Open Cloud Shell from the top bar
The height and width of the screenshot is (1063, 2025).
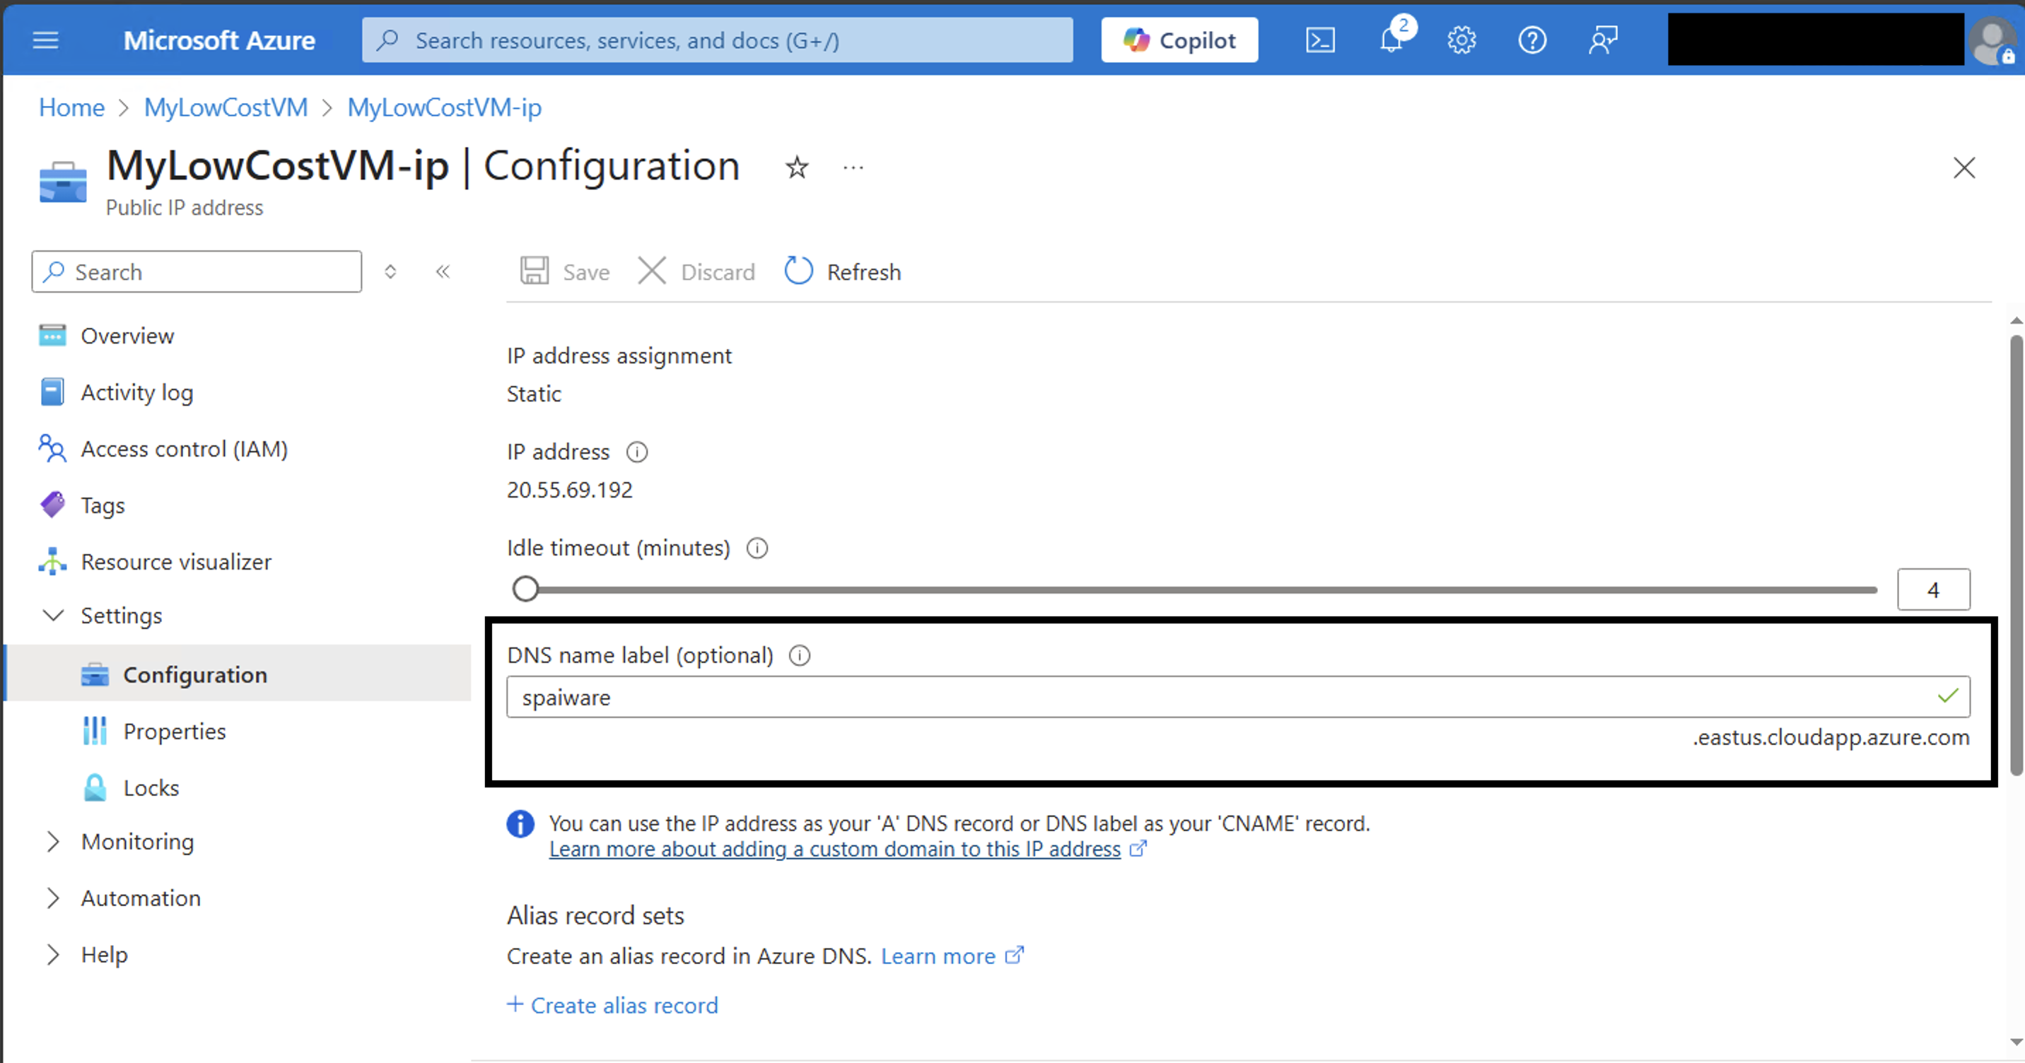(x=1320, y=40)
